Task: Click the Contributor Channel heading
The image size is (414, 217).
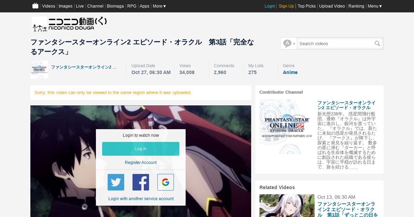Action: 281,92
